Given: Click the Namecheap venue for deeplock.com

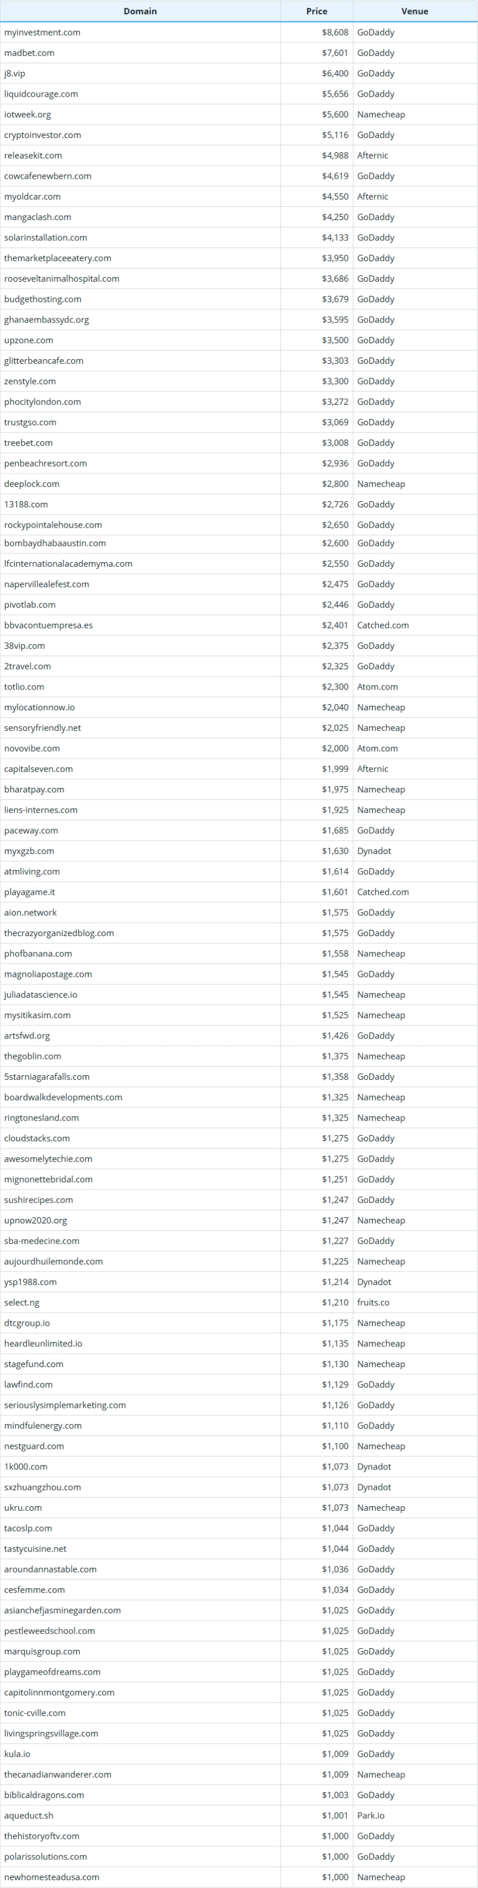Looking at the screenshot, I should click(381, 484).
